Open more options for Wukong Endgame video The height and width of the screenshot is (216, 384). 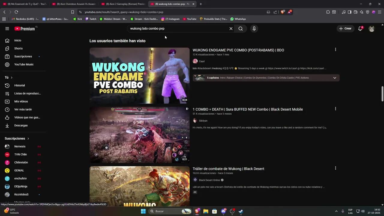[x=335, y=49]
